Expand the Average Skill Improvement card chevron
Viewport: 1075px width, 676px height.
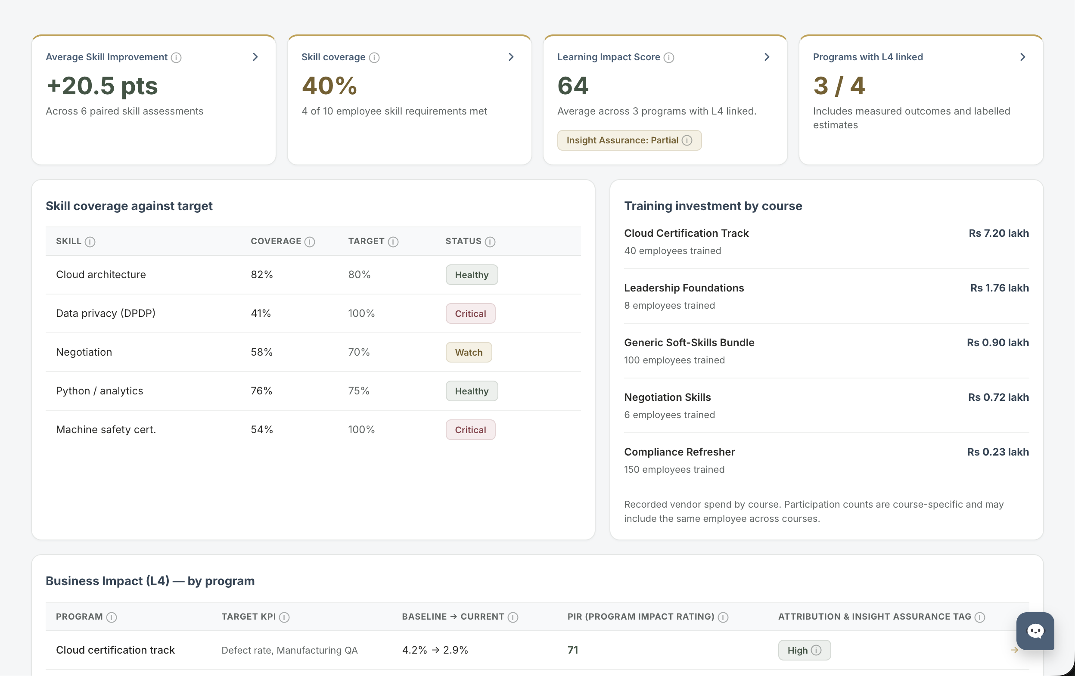click(255, 57)
